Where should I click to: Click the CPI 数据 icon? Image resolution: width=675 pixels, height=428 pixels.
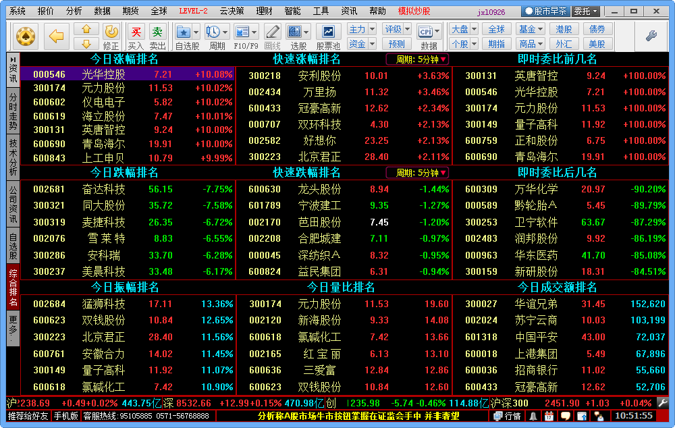click(x=426, y=32)
